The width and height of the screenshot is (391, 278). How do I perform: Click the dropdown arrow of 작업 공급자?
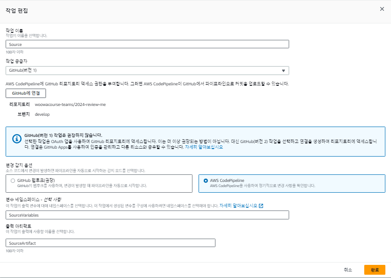284,70
